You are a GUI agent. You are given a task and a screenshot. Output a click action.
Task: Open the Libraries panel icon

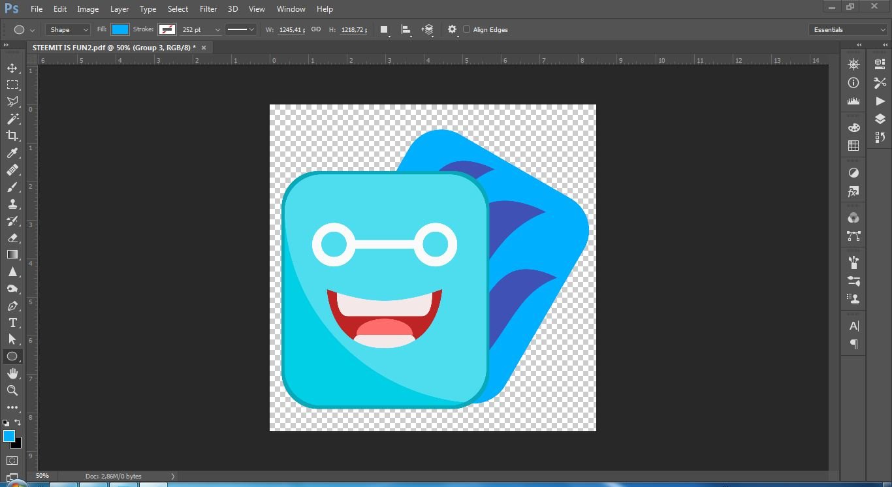click(880, 64)
